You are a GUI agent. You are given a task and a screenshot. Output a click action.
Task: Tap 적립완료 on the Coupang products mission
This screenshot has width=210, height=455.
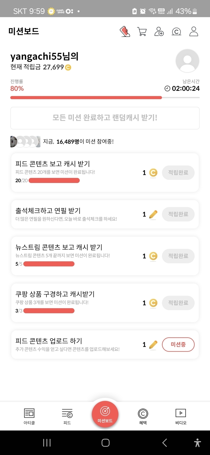178,303
